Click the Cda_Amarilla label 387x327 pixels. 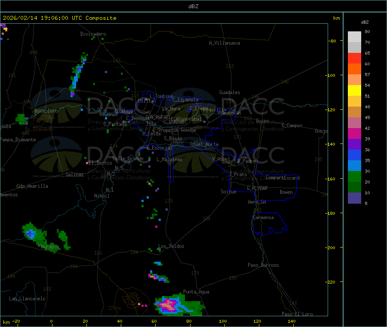pyautogui.click(x=32, y=186)
